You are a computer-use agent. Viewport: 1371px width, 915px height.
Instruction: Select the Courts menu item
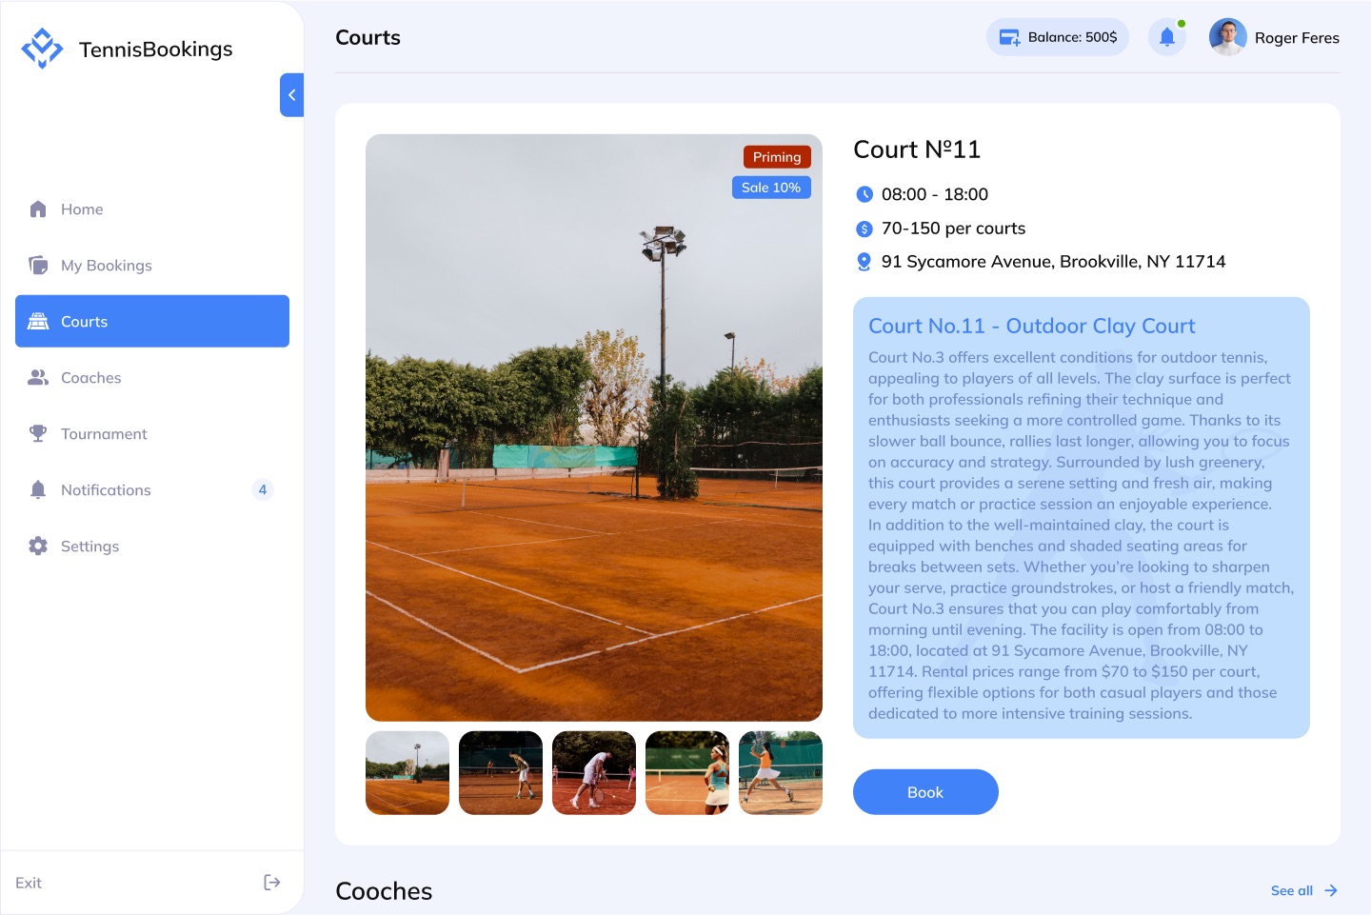pos(152,322)
